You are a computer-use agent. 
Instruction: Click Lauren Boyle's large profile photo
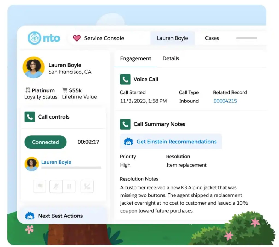tap(33, 67)
